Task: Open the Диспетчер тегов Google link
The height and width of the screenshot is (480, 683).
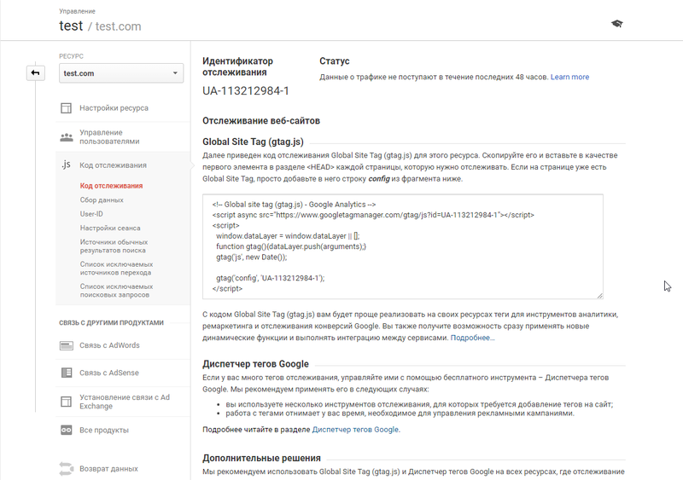Action: 355,430
